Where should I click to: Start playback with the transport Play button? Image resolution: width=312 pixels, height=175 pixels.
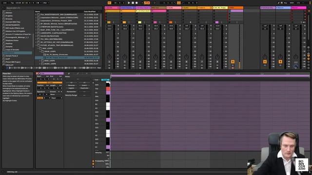point(129,3)
